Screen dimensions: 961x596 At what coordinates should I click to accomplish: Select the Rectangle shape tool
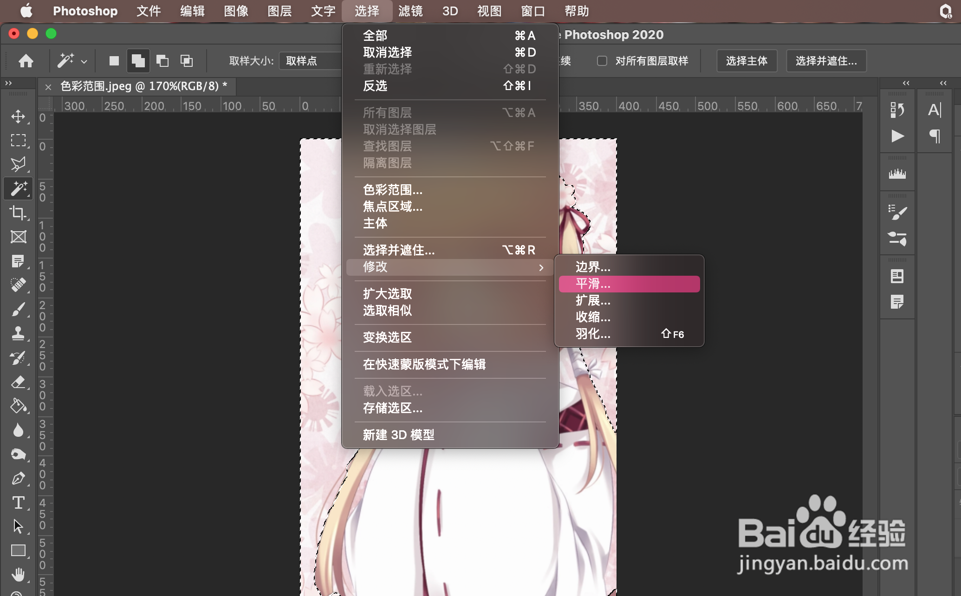18,551
